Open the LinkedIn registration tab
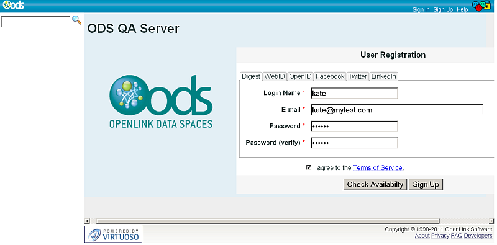This screenshot has width=497, height=245. (383, 76)
